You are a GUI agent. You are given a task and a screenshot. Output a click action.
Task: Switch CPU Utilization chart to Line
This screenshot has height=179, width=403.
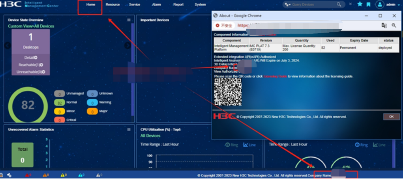(249, 145)
